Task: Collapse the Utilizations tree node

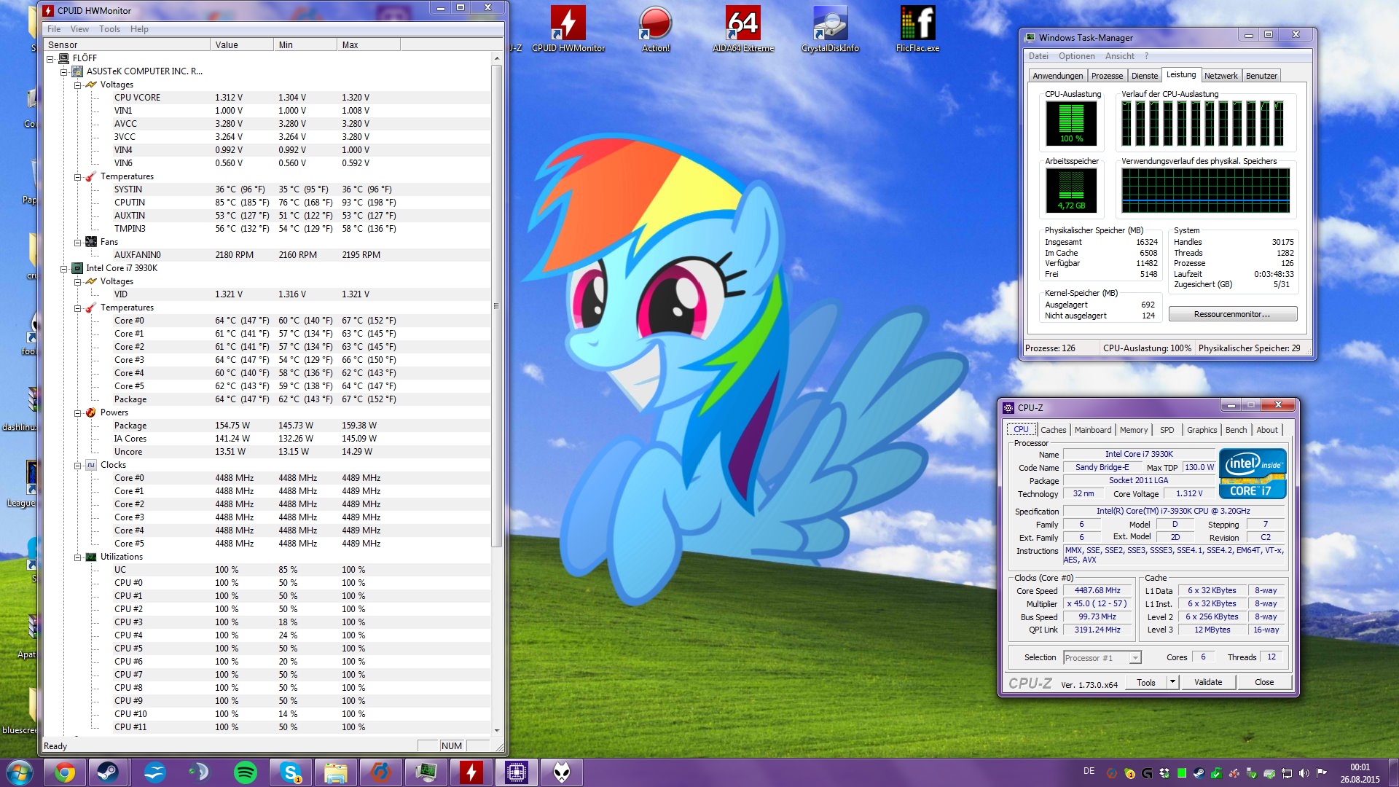Action: (x=77, y=557)
